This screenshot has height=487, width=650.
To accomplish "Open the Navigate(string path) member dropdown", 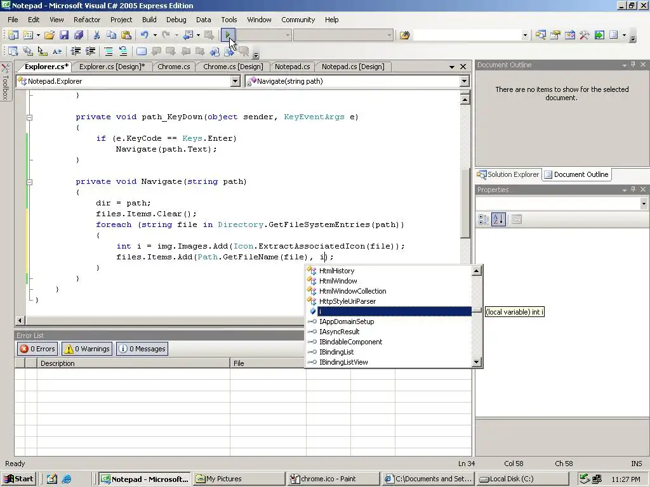I will 465,81.
